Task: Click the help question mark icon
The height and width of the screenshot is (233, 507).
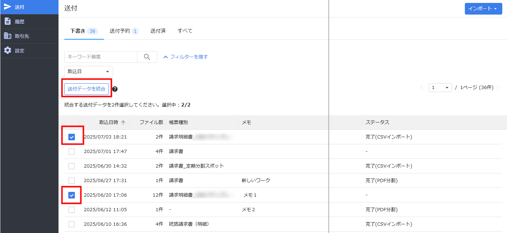Action: [x=115, y=89]
